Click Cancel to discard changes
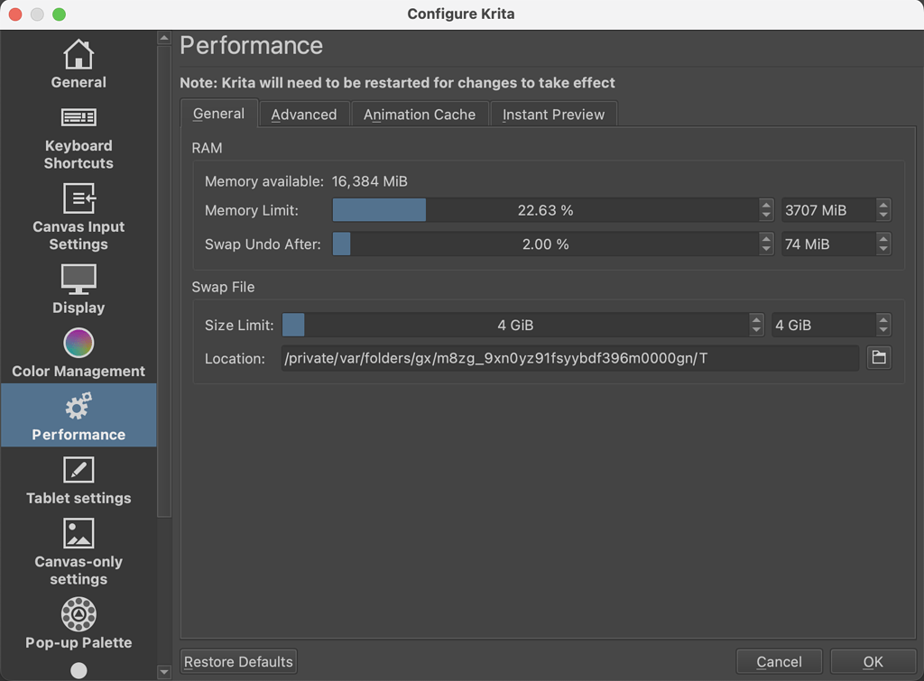The image size is (924, 681). 779,661
